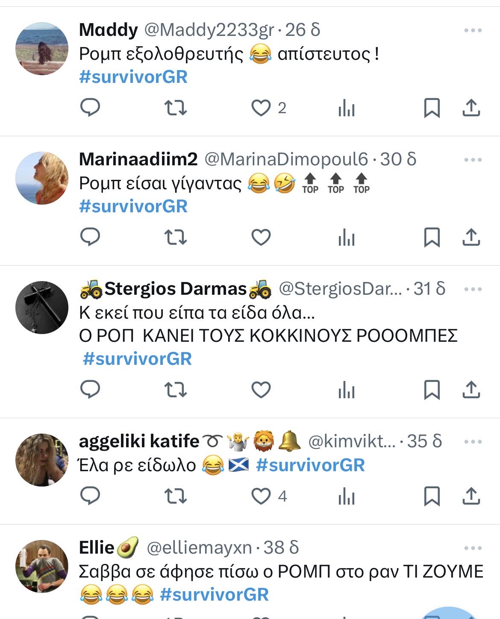Screen dimensions: 500x619
Task: Bookmark aggeliki katife's tweet
Action: pyautogui.click(x=432, y=496)
